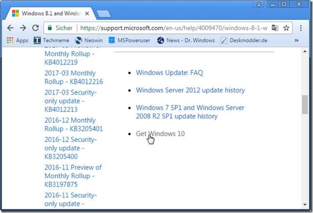Maximize the Chrome window
This screenshot has height=213, width=313.
(284, 4)
